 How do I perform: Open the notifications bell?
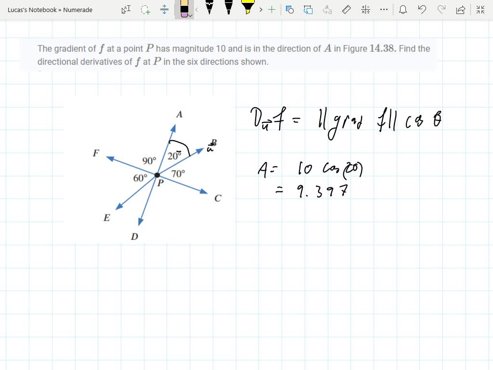[x=403, y=10]
